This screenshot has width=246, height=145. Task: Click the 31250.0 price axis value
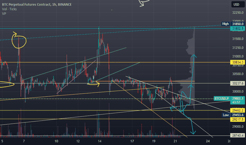click(x=238, y=48)
